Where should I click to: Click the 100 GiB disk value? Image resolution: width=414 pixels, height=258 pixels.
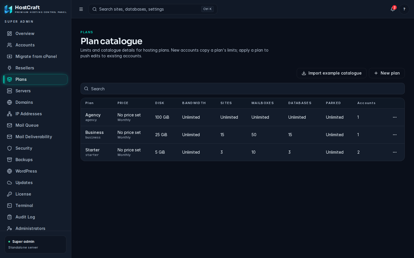click(x=162, y=117)
